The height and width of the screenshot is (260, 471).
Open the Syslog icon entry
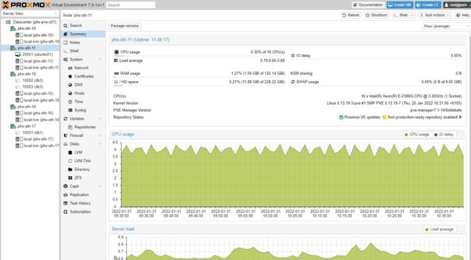pos(70,110)
